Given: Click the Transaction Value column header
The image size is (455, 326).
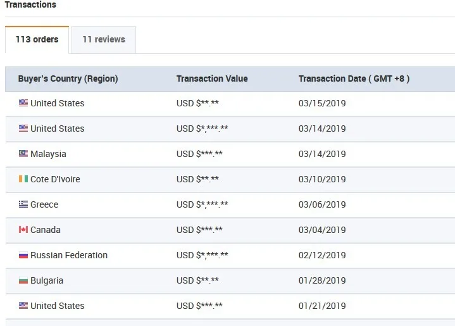Looking at the screenshot, I should pyautogui.click(x=212, y=79).
